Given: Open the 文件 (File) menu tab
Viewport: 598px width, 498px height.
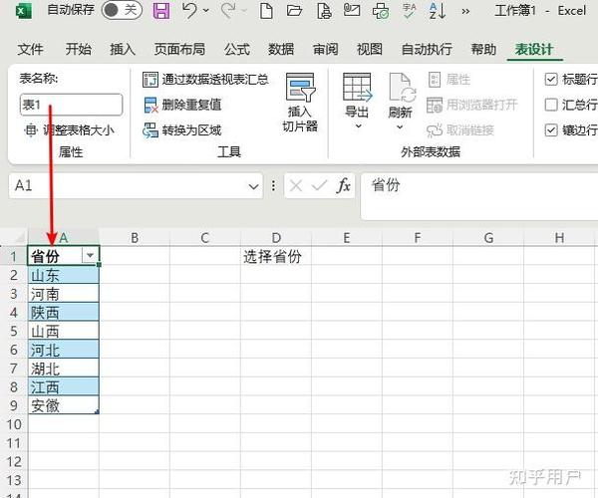Looking at the screenshot, I should [x=30, y=49].
